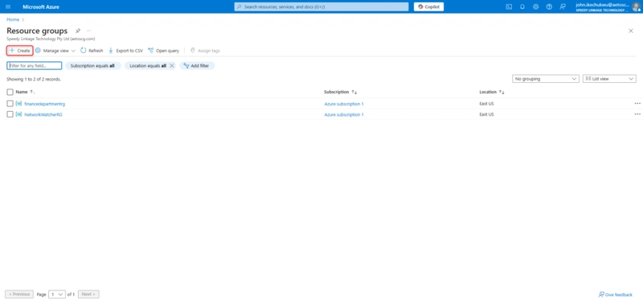Open portal settings gear icon
Image resolution: width=643 pixels, height=305 pixels.
tap(535, 6)
